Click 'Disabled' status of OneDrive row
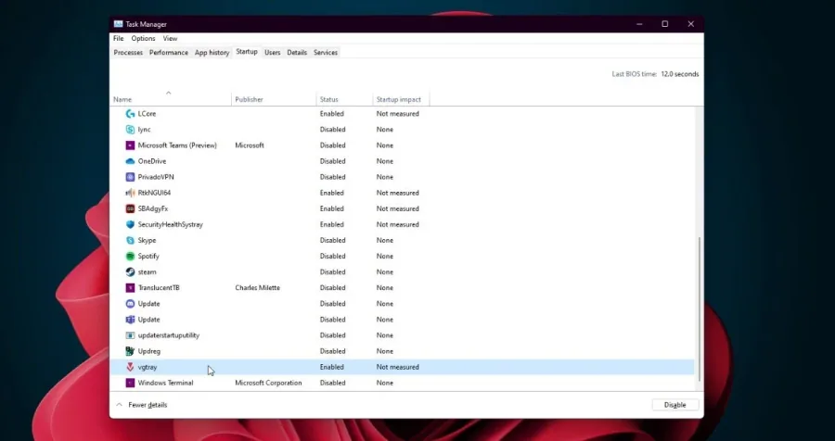 click(x=333, y=161)
